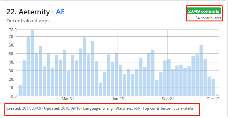Click the 'Mar 31' axis label
228x118 pixels.
point(68,99)
